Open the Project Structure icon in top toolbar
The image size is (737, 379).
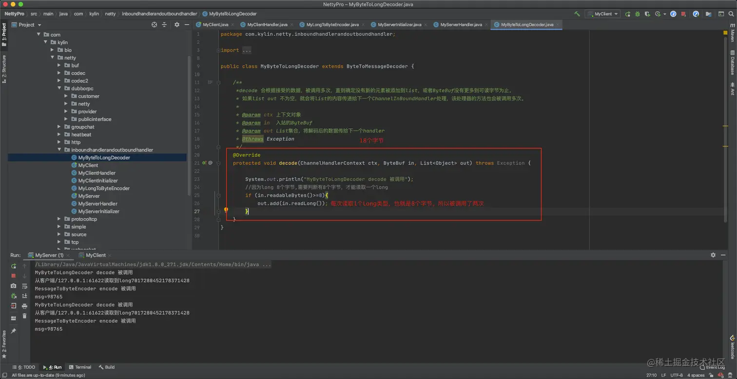click(708, 14)
